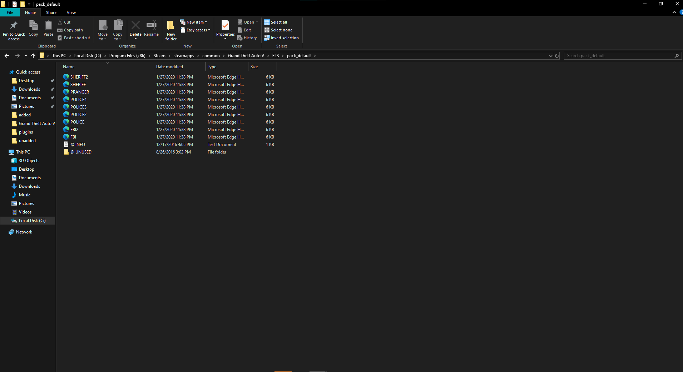Click the Edge icon next to SHERIFF
The width and height of the screenshot is (683, 372).
tap(66, 84)
